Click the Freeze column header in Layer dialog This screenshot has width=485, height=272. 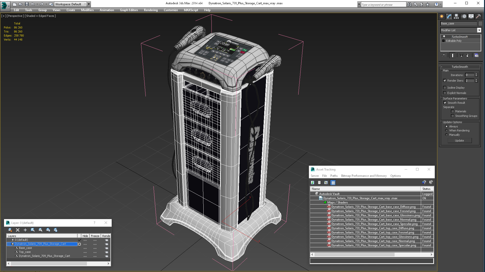(95, 236)
